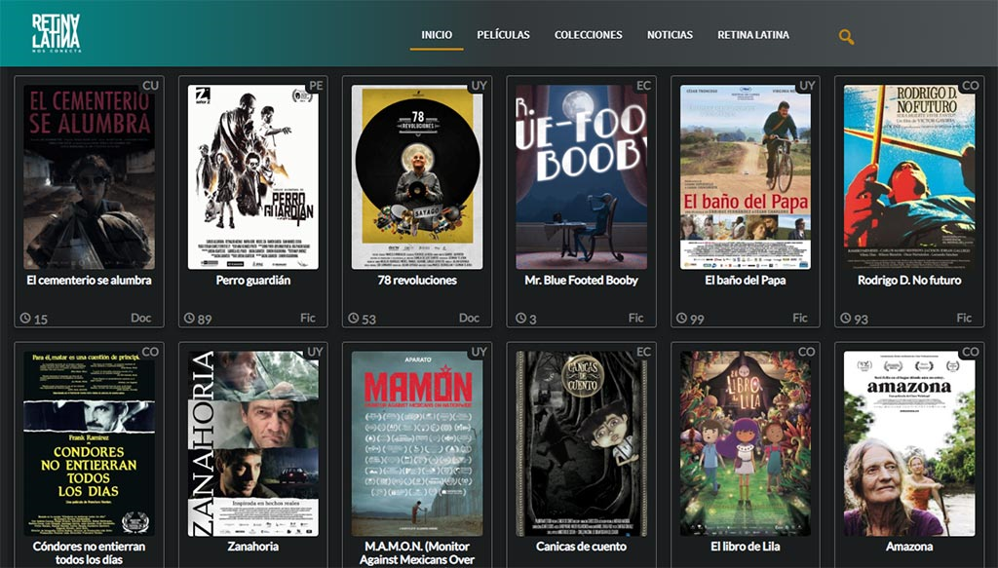Click the Fic label on Perro guardián
The height and width of the screenshot is (568, 998).
308,318
